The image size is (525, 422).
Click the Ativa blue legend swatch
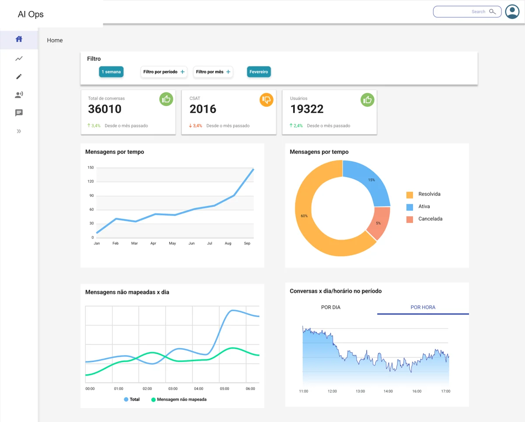click(409, 207)
